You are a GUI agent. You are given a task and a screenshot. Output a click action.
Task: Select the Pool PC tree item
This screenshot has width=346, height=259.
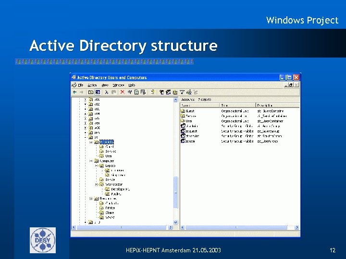coord(116,194)
